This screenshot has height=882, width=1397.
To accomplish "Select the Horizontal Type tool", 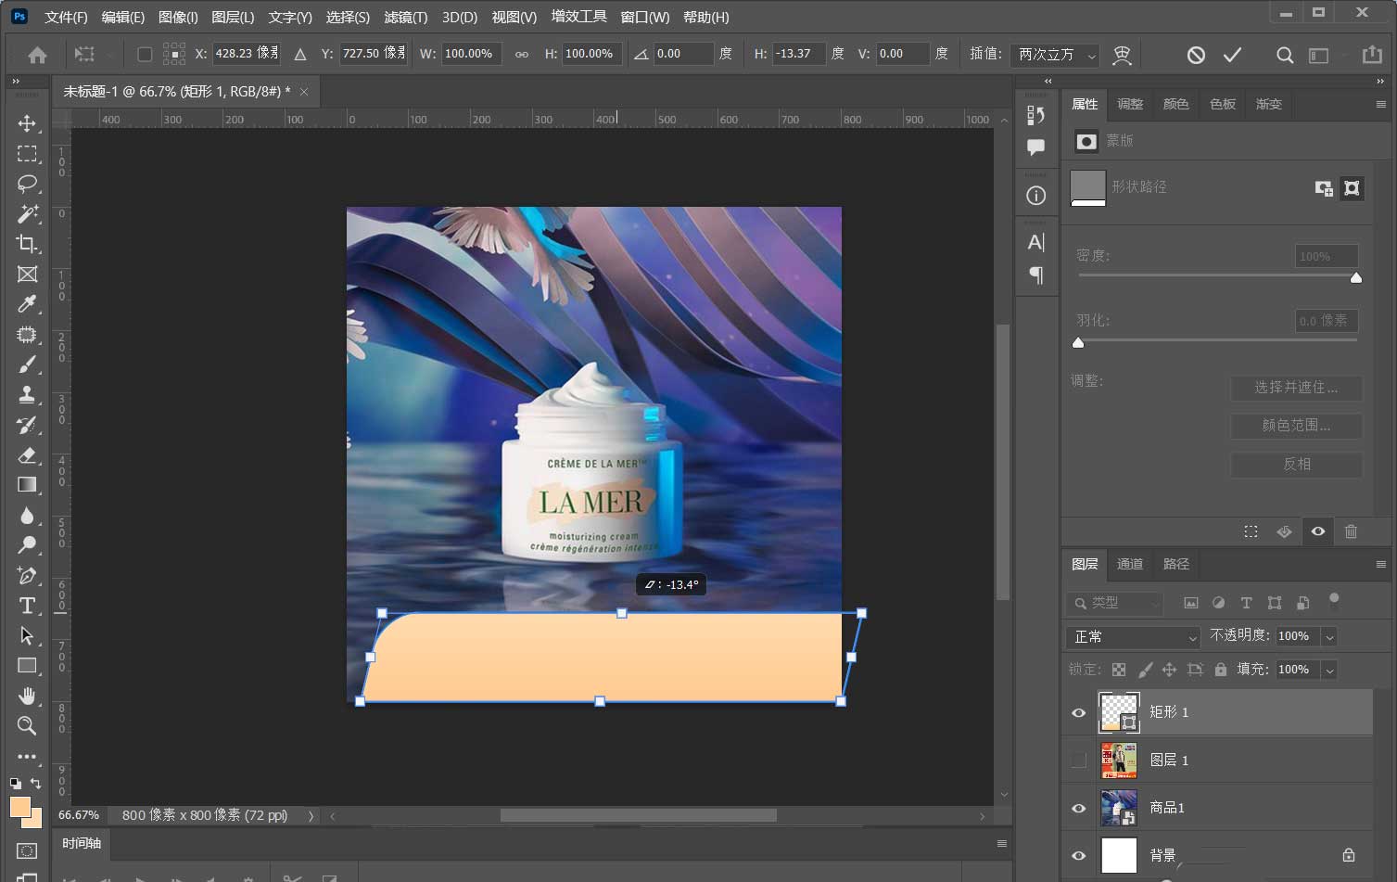I will tap(27, 606).
